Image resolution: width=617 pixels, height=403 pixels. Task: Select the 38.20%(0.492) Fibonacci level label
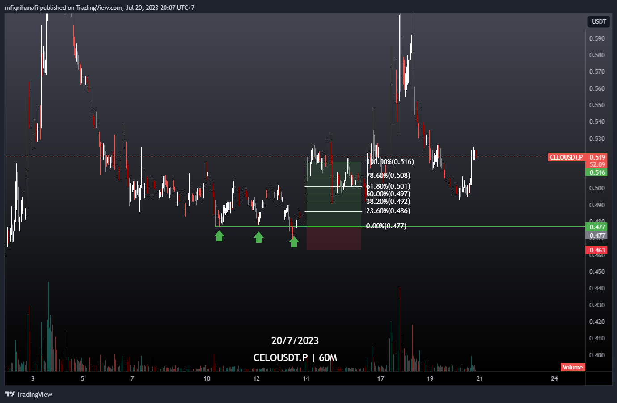[x=388, y=201]
